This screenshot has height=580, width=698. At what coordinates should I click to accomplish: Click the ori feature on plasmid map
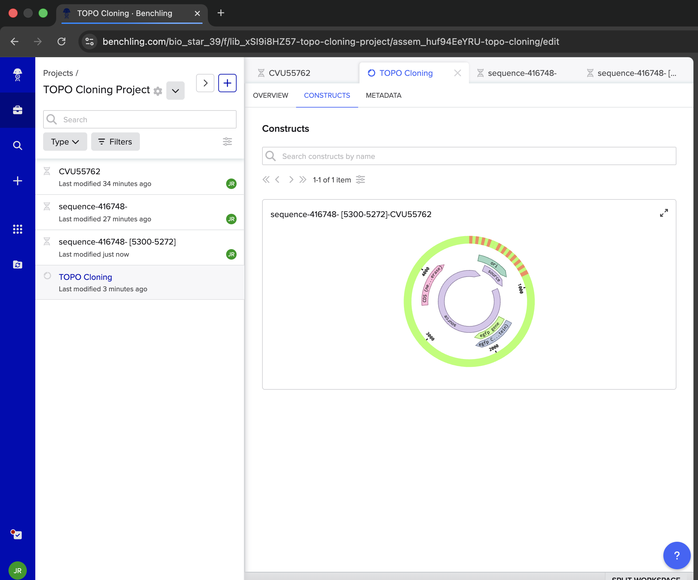(492, 265)
